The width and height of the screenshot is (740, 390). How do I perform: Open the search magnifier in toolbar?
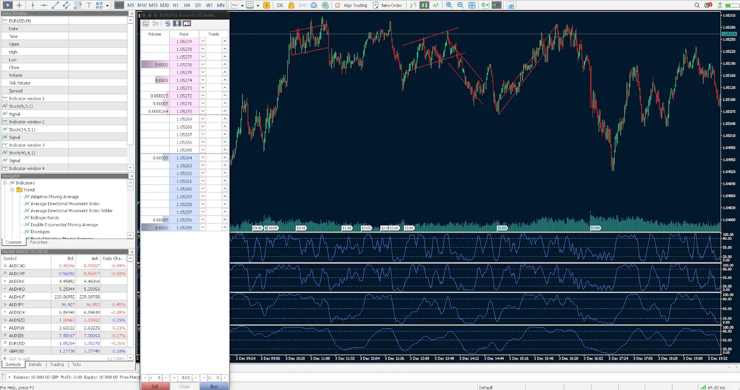[x=697, y=5]
